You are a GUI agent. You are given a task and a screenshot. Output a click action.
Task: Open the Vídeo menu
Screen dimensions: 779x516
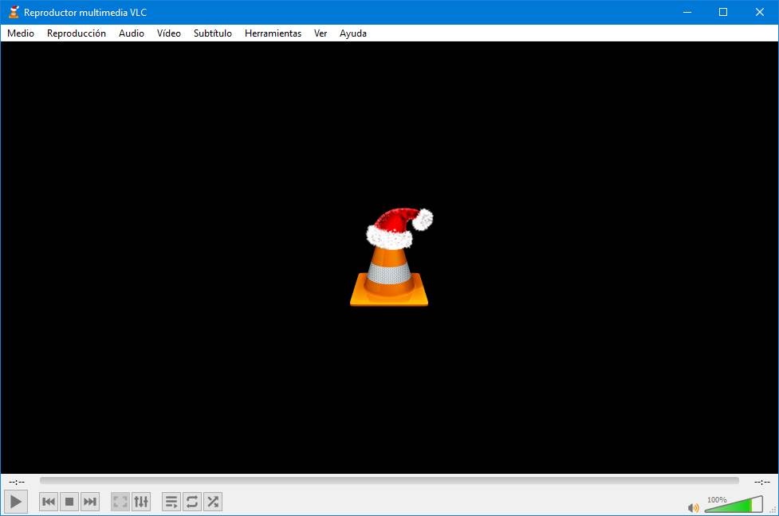pos(169,33)
